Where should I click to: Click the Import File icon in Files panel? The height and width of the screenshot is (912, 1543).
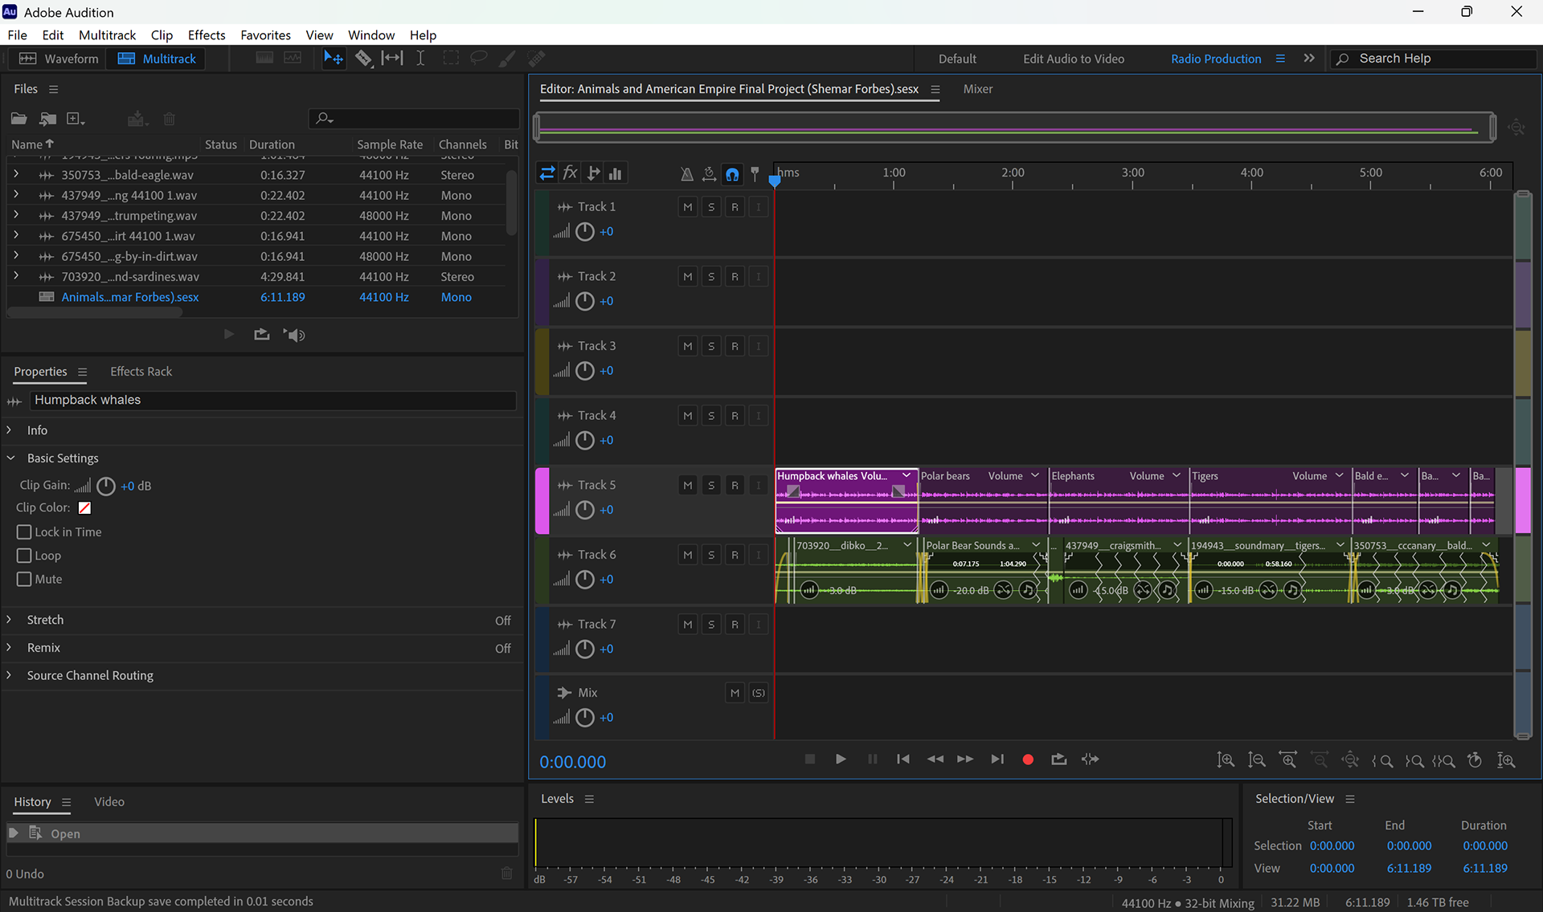[x=47, y=119]
